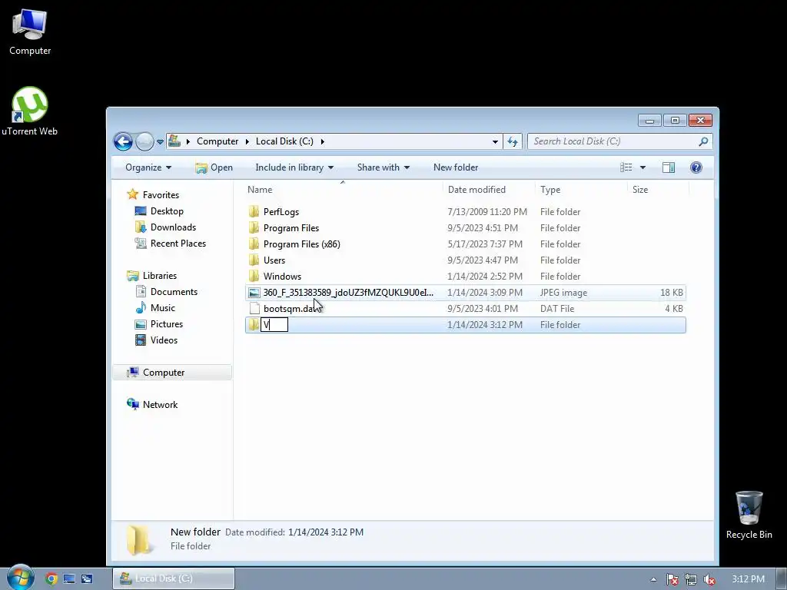Open the Documents library

(x=174, y=291)
